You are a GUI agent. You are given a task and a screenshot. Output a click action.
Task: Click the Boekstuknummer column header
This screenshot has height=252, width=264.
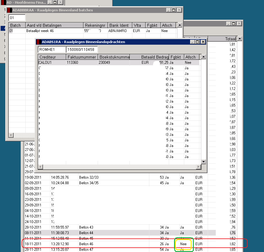(114, 57)
